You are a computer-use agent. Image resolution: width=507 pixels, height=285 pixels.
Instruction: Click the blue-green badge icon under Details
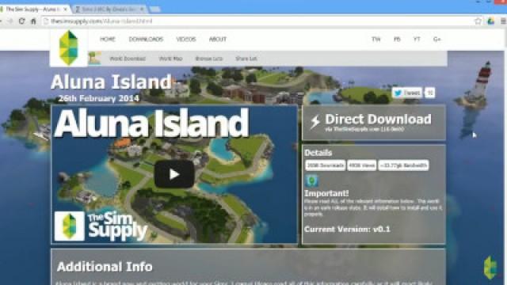point(311,180)
